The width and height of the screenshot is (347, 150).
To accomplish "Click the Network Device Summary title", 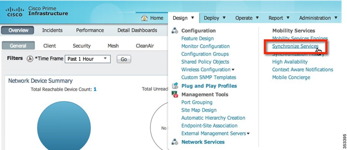I will (40, 81).
